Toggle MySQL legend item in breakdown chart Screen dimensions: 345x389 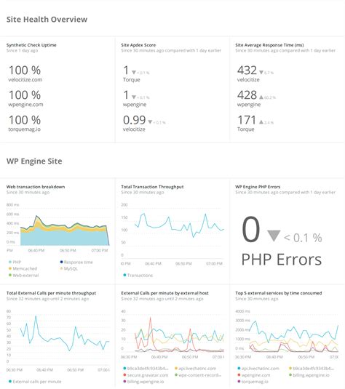click(69, 269)
